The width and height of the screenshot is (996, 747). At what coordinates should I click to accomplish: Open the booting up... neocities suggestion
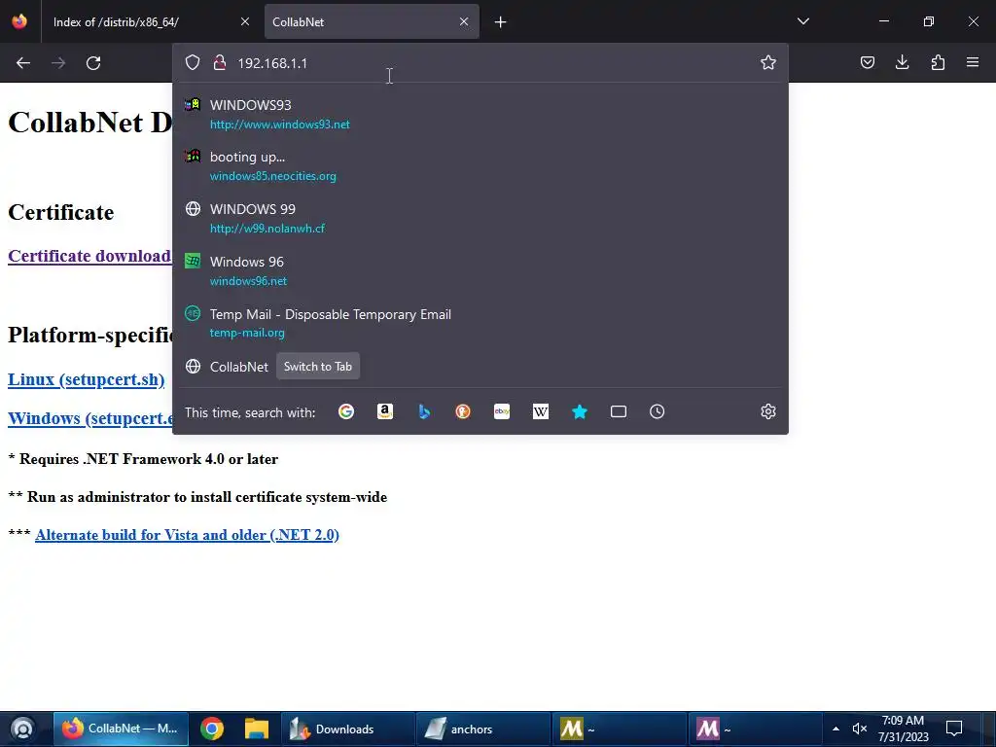point(480,165)
